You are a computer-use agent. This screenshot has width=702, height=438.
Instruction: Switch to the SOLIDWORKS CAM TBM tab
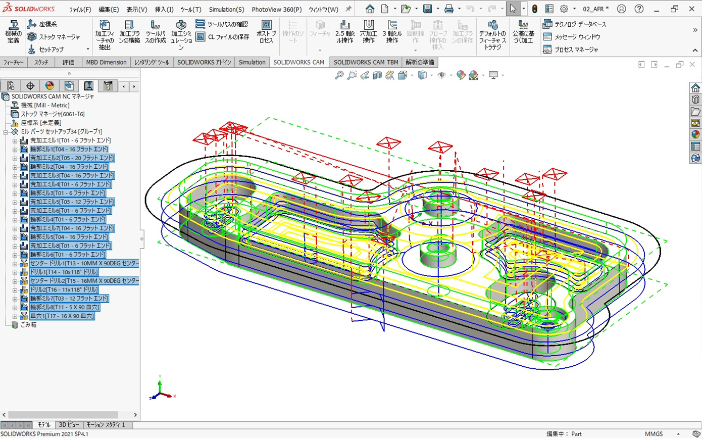(366, 62)
